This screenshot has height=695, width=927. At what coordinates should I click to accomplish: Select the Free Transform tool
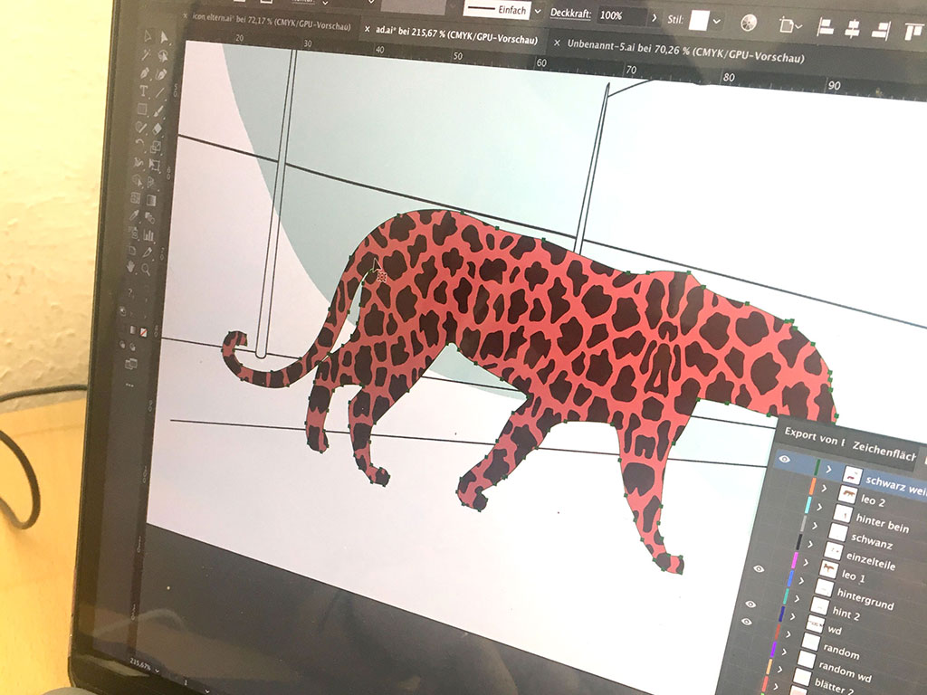[x=155, y=165]
